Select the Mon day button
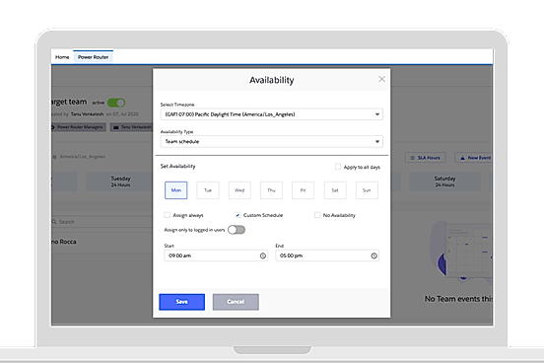Screen dimensions: 544x363 tap(175, 190)
